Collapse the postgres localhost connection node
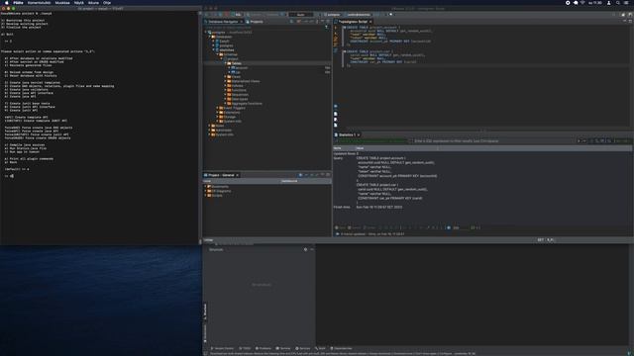The width and height of the screenshot is (634, 356). click(206, 33)
